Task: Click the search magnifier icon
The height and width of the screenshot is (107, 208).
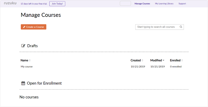Action: (x=181, y=27)
